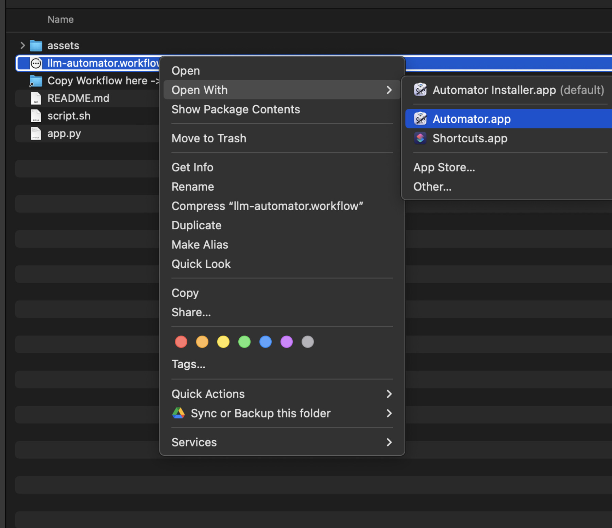The height and width of the screenshot is (528, 612).
Task: Click the Shortcuts.app icon
Action: [420, 138]
